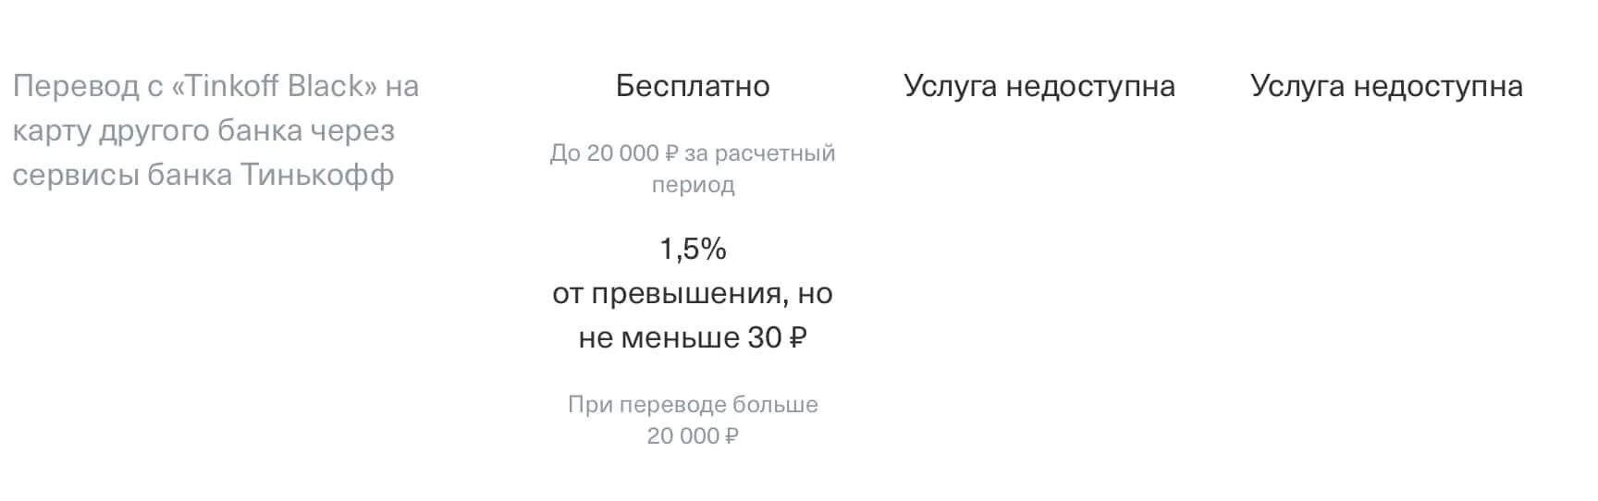This screenshot has height=501, width=1598.
Task: Click Услуга недоступна next to the Бесплатно column
Action: pyautogui.click(x=1039, y=86)
